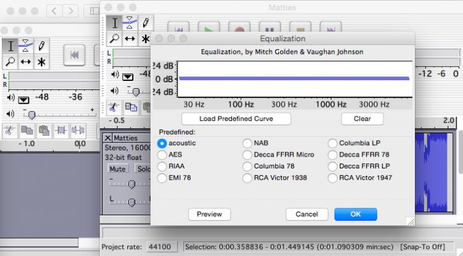Click Skip to Start in left background window

tap(74, 55)
